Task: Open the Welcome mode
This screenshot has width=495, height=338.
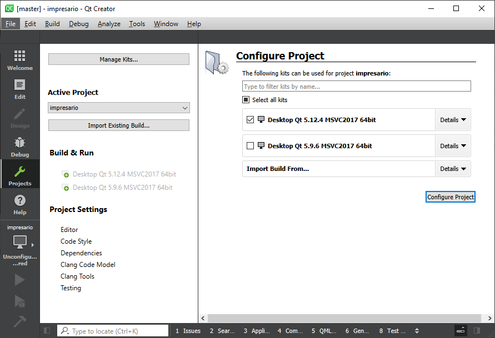Action: pos(19,60)
